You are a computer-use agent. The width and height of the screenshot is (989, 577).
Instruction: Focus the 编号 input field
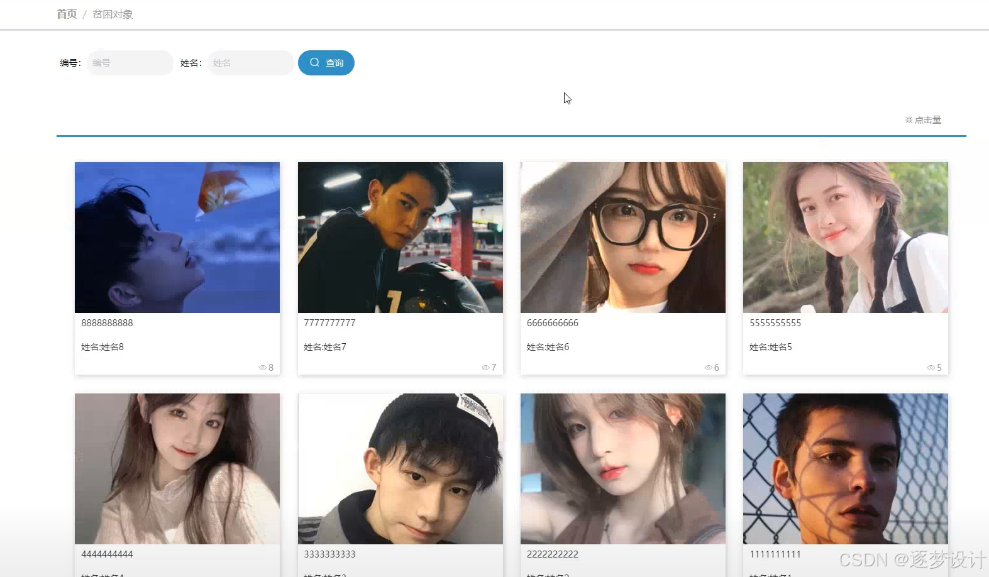coord(130,63)
